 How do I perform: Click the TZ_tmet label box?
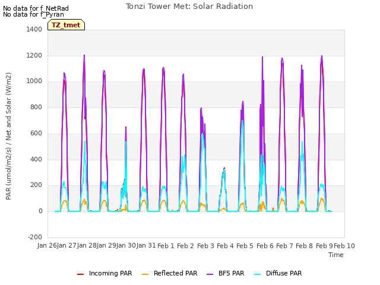66,25
